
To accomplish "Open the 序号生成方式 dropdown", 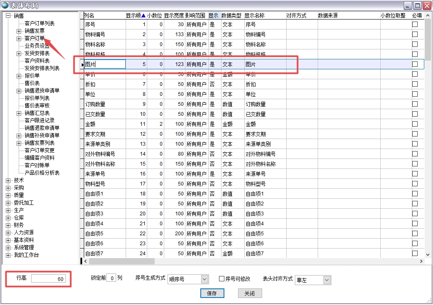I will click(204, 279).
